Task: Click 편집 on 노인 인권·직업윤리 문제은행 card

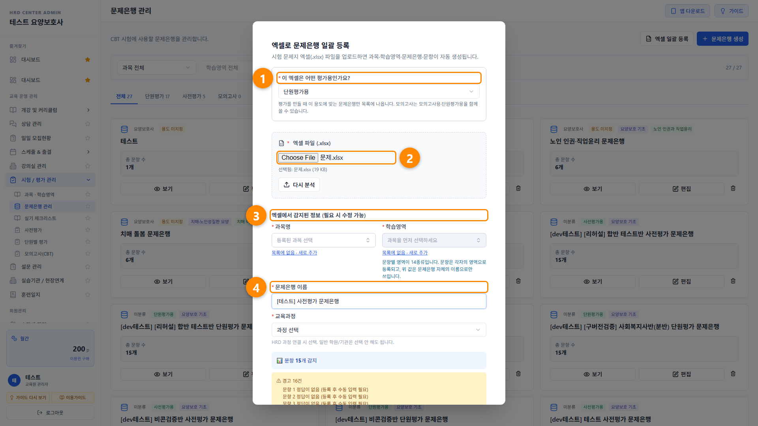Action: (681, 189)
